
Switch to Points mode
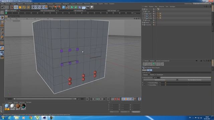(x=2, y=30)
